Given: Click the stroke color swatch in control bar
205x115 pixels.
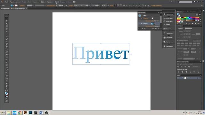Looking at the screenshot, I should tap(16, 5).
